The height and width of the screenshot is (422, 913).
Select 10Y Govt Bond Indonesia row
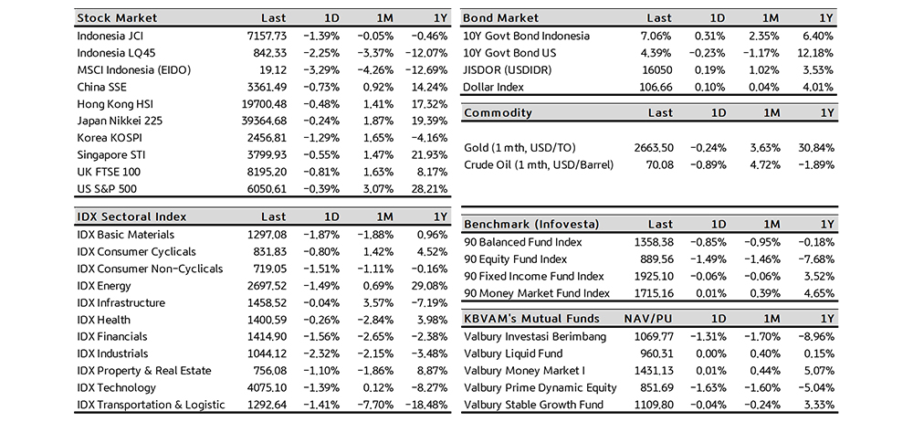527,36
